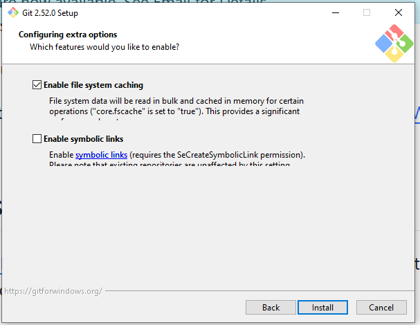Close the Git 2.52.0 Setup dialog
Screen dimensions: 420x325
pos(399,12)
